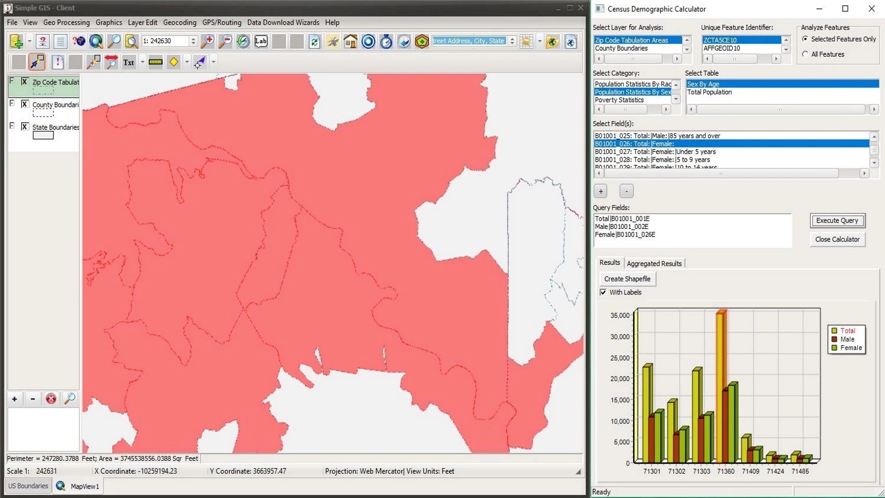The height and width of the screenshot is (498, 885).
Task: Activate the Txt text annotation tool
Action: click(x=129, y=62)
